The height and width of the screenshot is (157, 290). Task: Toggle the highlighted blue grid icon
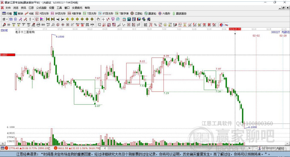point(11,19)
